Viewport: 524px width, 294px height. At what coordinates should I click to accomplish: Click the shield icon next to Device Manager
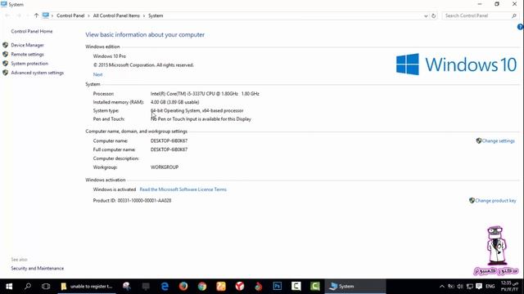tap(6, 45)
